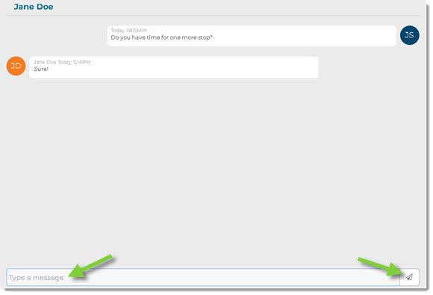Click the 'Type a message' placeholder text
The height and width of the screenshot is (295, 433).
pos(36,278)
